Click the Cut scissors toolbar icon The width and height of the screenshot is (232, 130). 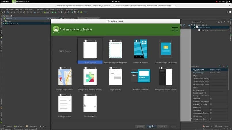(x=18, y=13)
